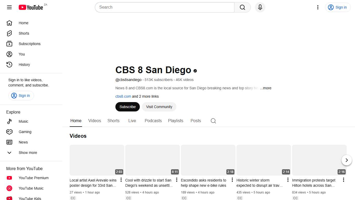Switch to the Videos tab
This screenshot has height=200, width=355.
[x=94, y=121]
